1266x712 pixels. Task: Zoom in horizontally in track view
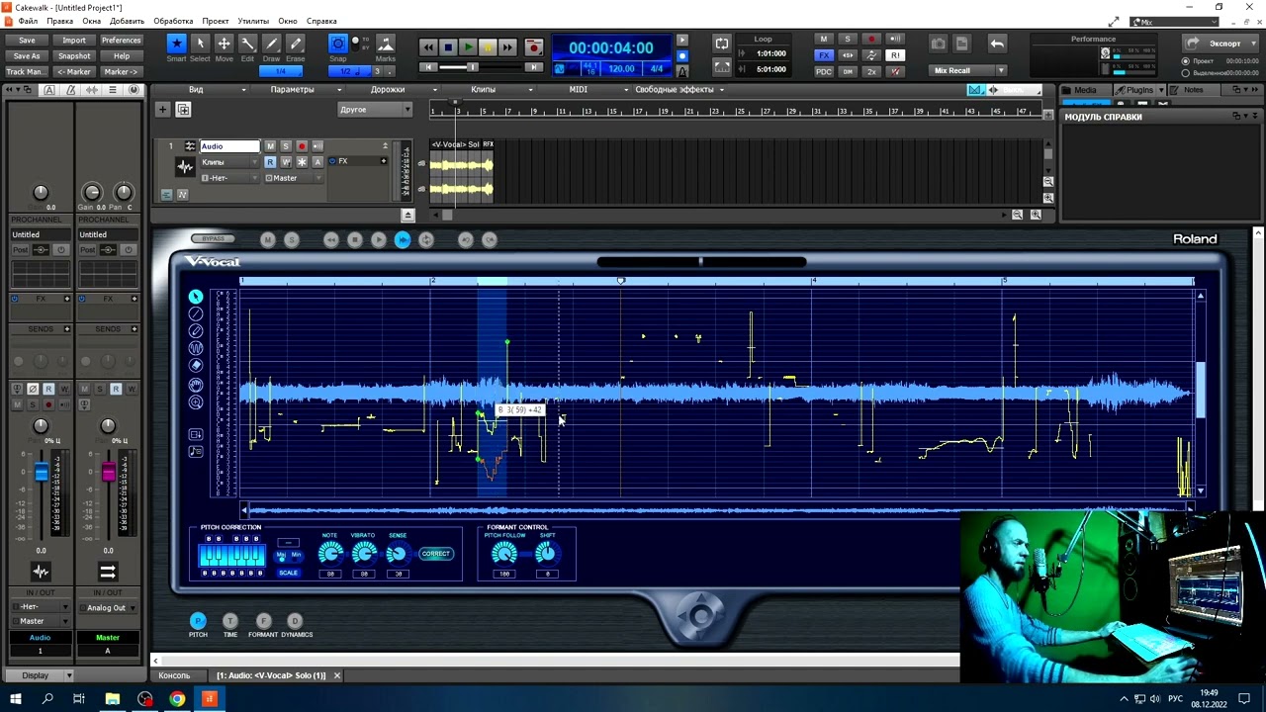1036,215
